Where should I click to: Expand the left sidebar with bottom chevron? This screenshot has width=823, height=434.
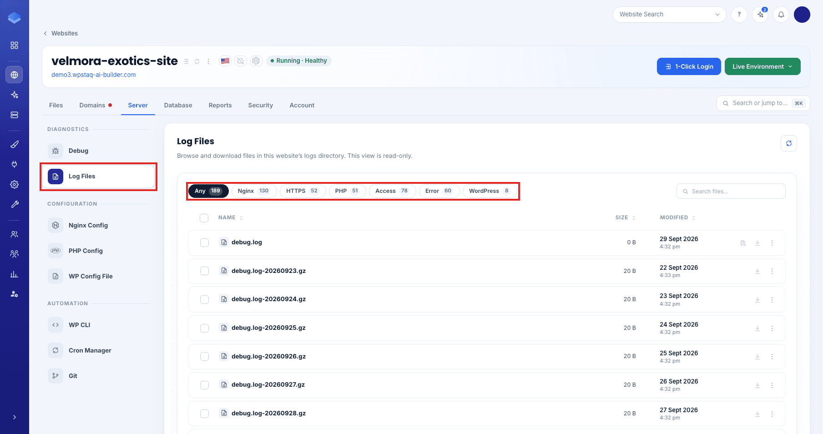(x=15, y=417)
